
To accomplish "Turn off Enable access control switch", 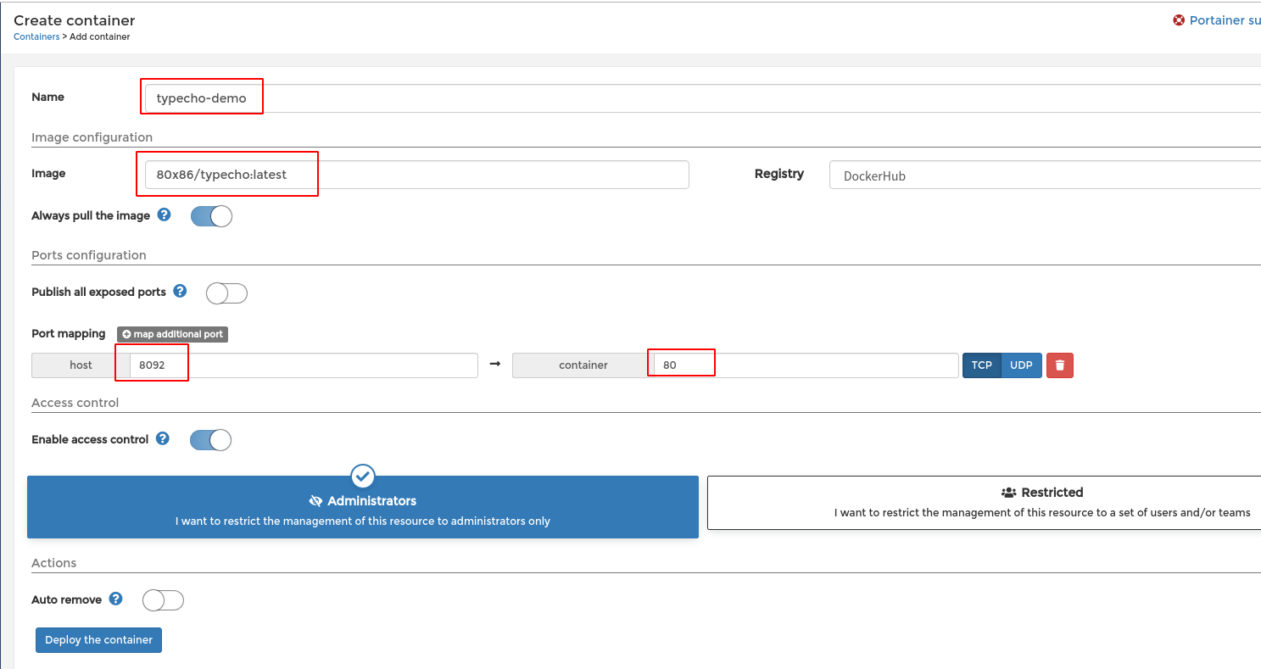I will (210, 440).
